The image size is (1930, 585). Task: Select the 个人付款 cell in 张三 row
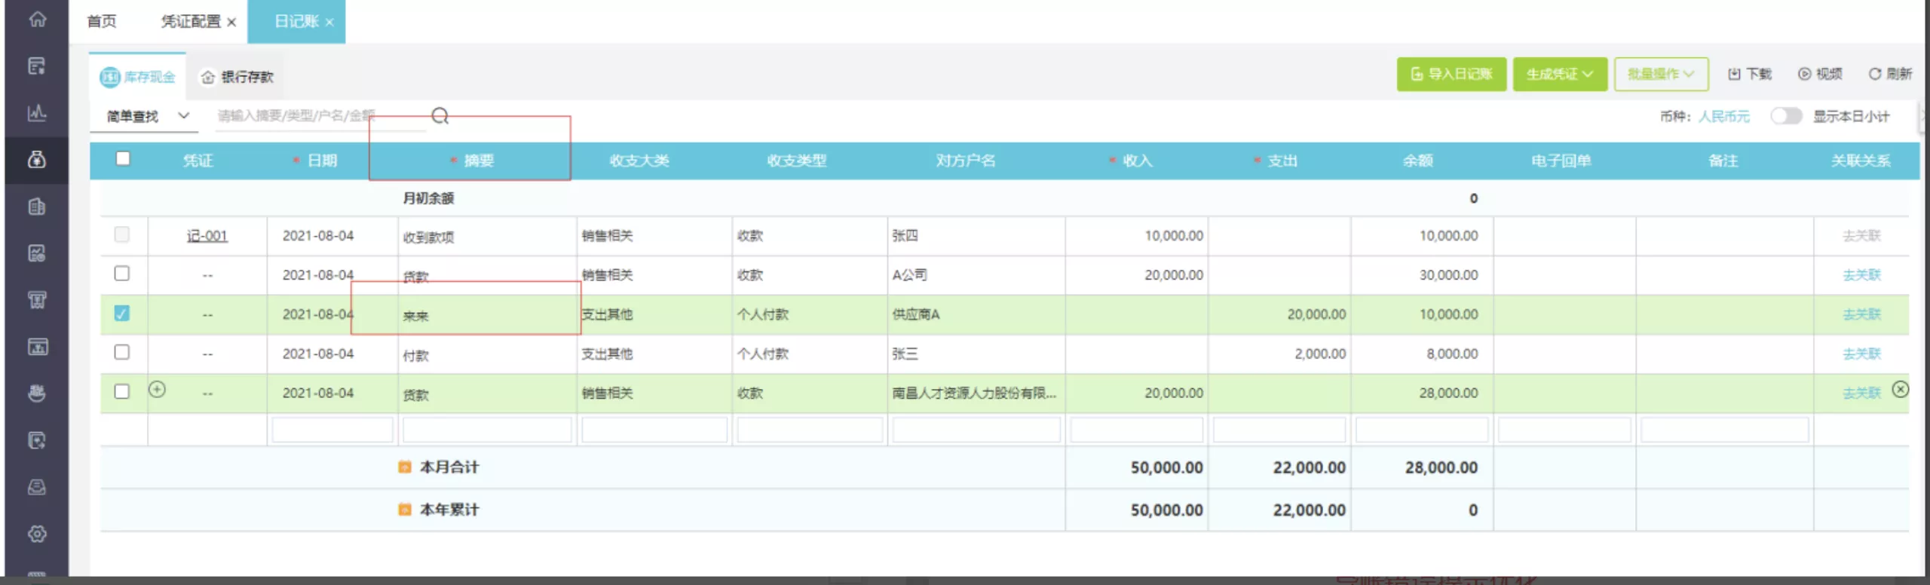click(810, 354)
